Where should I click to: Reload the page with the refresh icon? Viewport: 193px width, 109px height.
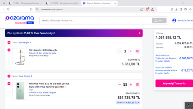pos(8,9)
